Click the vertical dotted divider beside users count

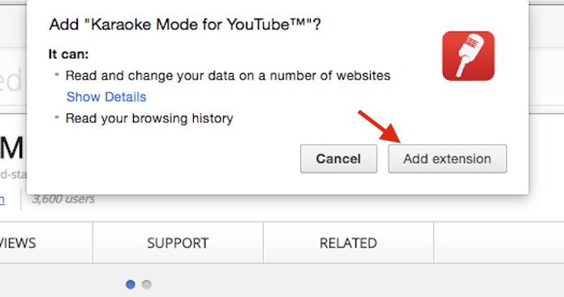click(x=21, y=199)
